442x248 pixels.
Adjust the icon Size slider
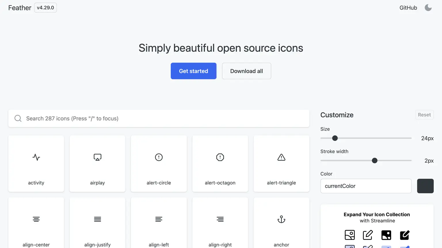335,138
